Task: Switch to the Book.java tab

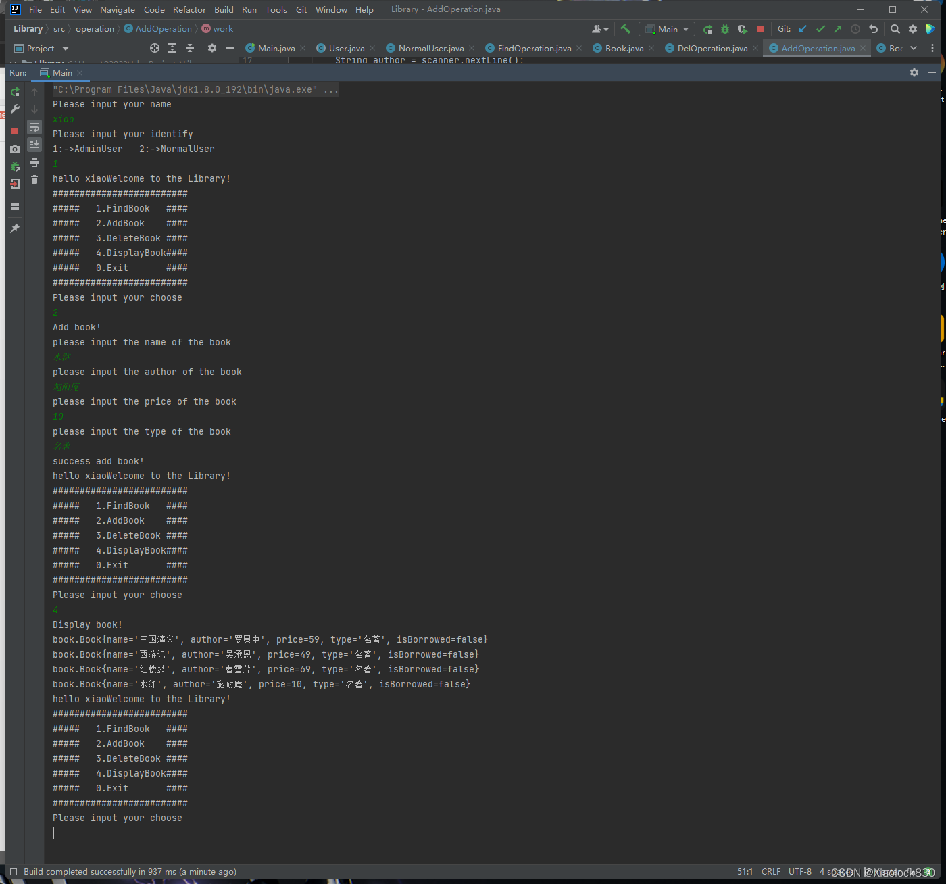Action: point(624,48)
